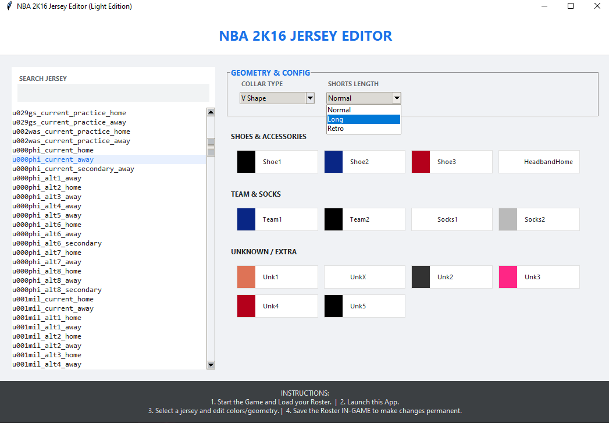The height and width of the screenshot is (423, 609).
Task: Click the pink Unk3 color swatch
Action: point(508,277)
